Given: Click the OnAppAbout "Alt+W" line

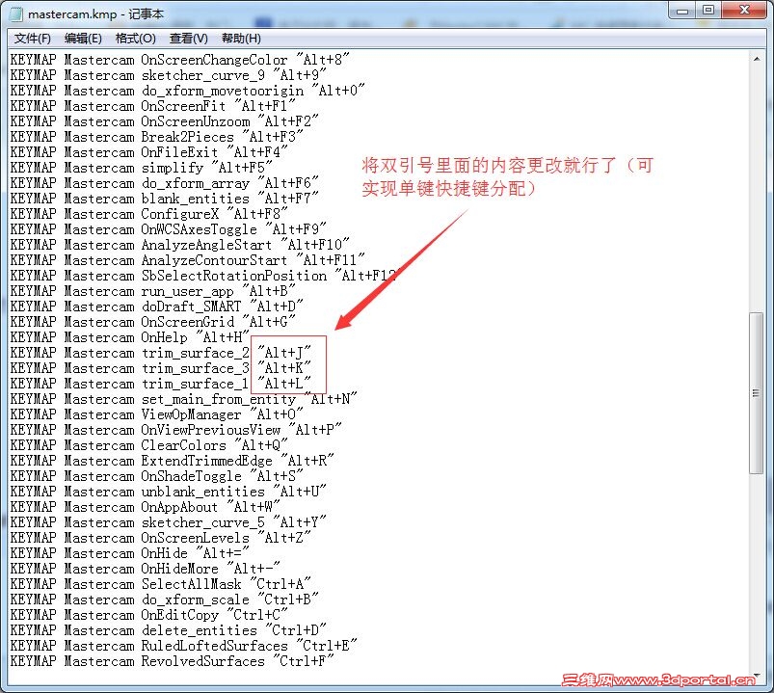Looking at the screenshot, I should tap(146, 507).
